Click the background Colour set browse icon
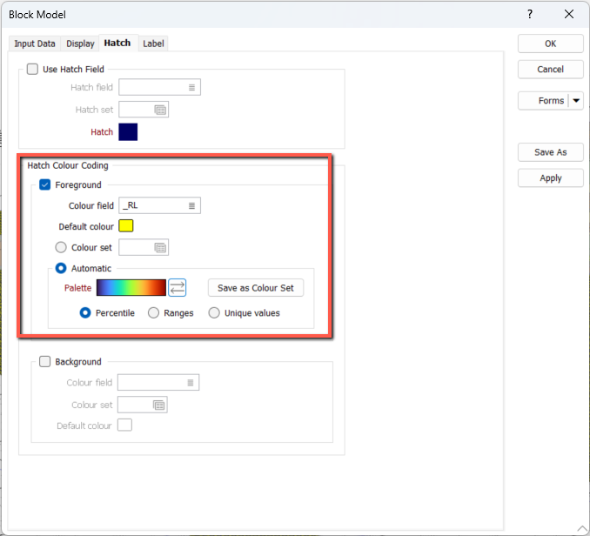This screenshot has height=536, width=590. tap(158, 405)
